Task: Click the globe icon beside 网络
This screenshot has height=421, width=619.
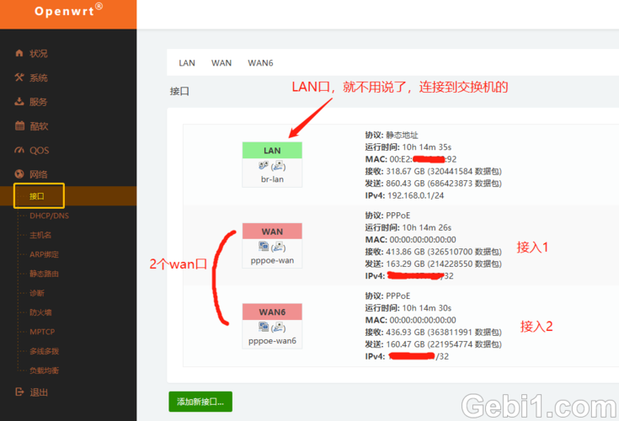Action: (19, 174)
